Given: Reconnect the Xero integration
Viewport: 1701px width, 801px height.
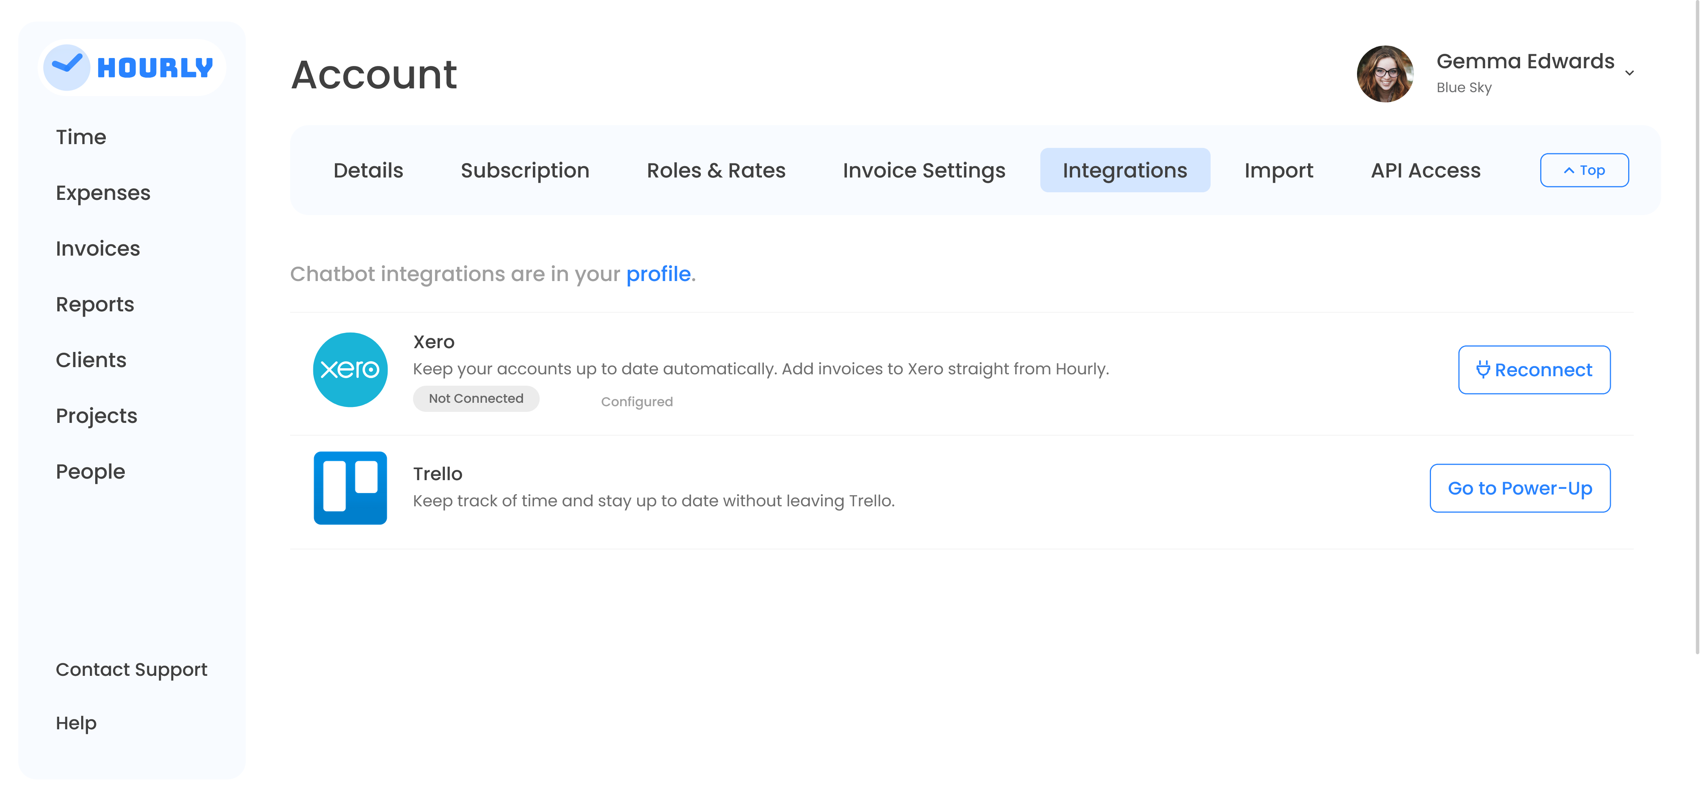Looking at the screenshot, I should [x=1534, y=370].
